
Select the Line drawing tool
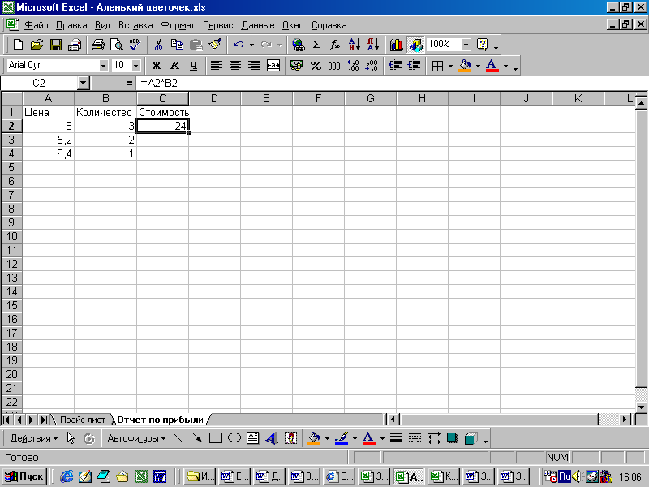[178, 438]
